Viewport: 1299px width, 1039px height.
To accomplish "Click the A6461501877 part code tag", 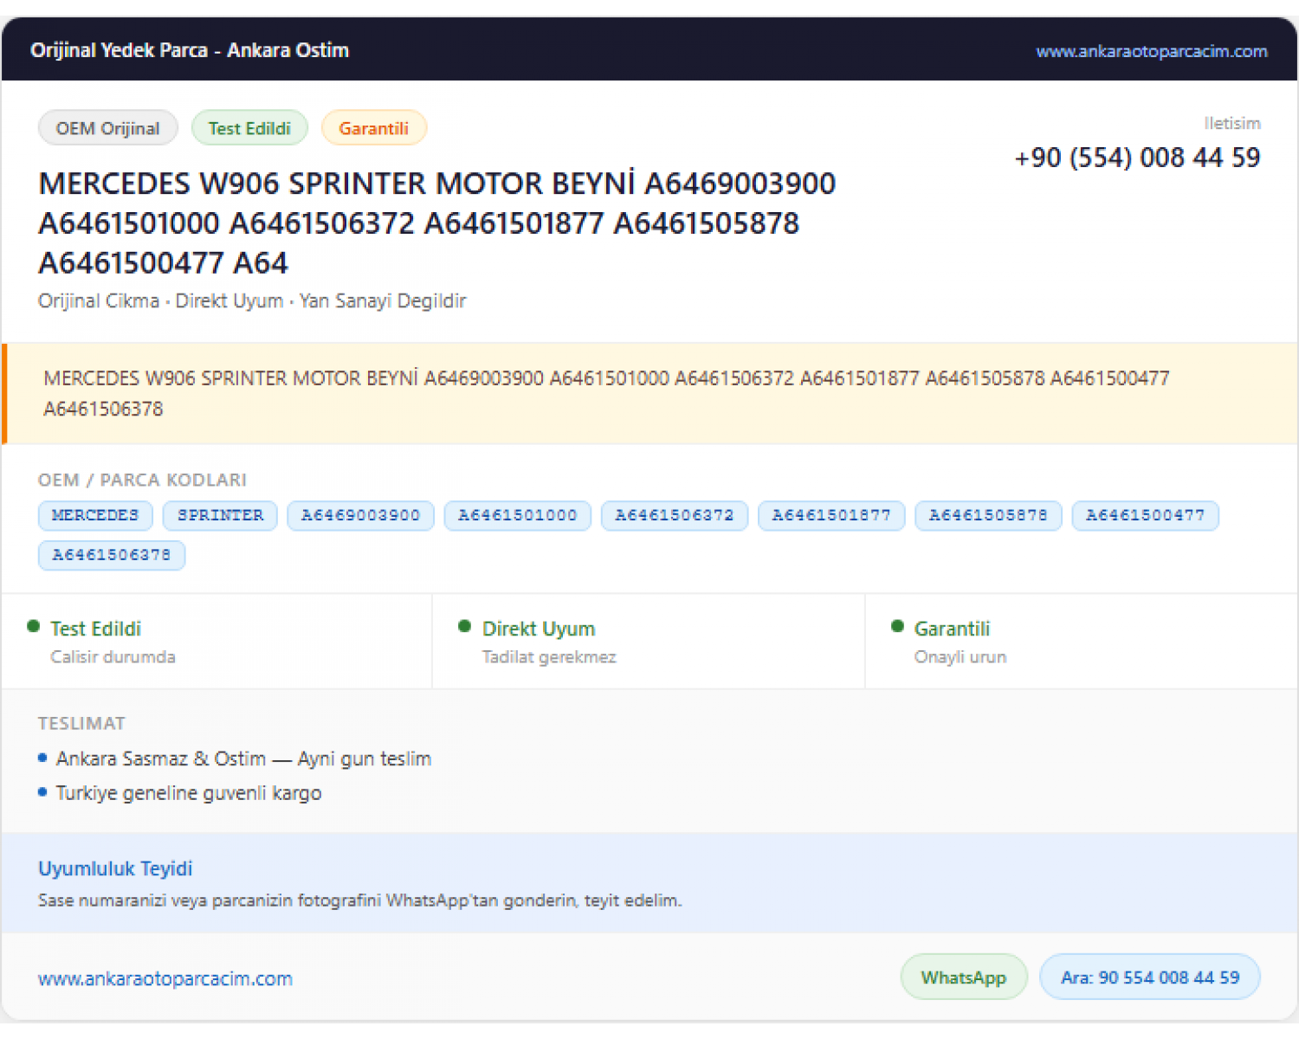I will pyautogui.click(x=831, y=515).
